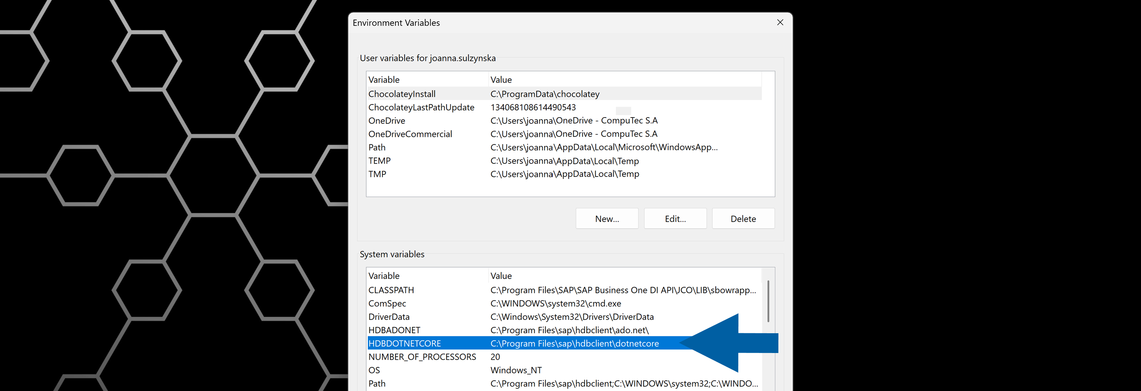1141x391 pixels.
Task: Click the Delete button
Action: (x=743, y=218)
